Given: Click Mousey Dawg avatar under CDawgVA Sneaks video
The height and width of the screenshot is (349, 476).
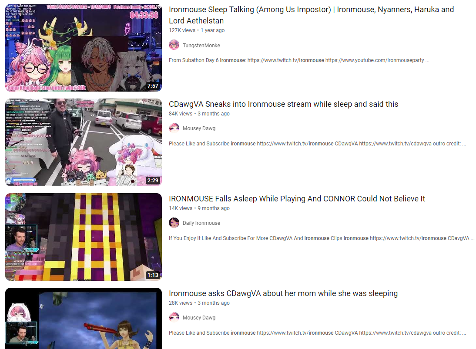Looking at the screenshot, I should click(174, 128).
